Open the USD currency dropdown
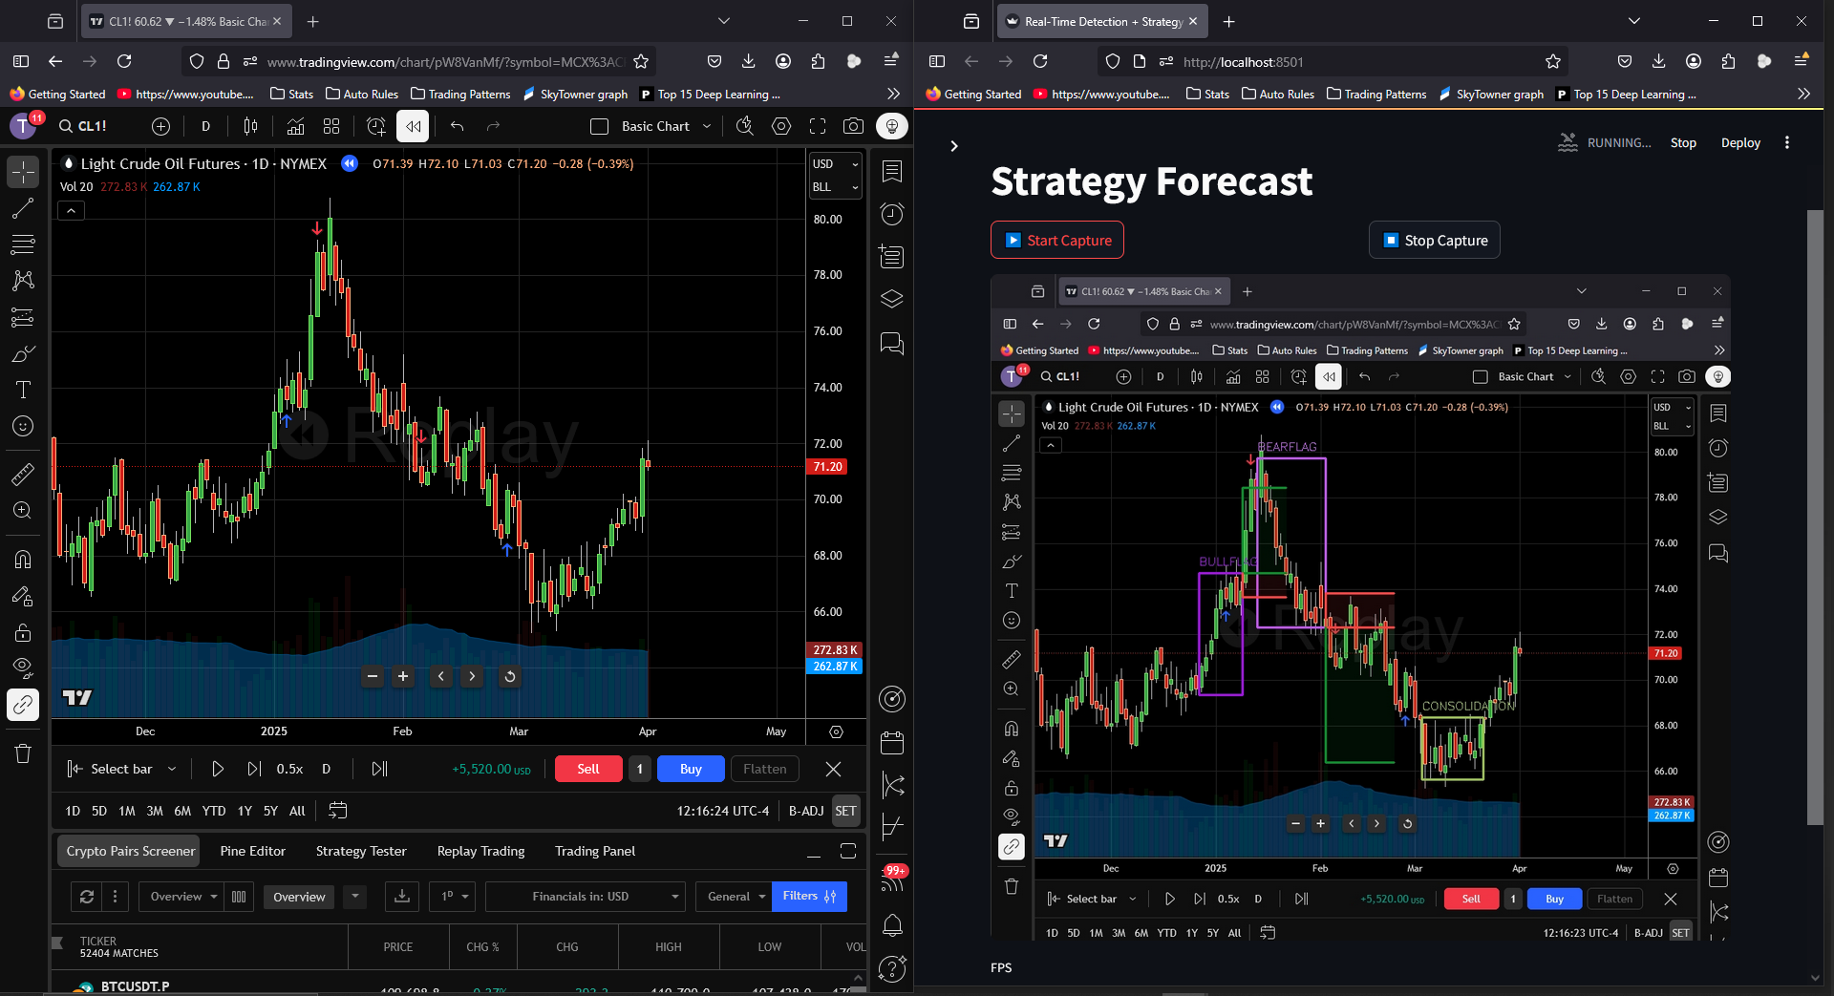 point(836,164)
